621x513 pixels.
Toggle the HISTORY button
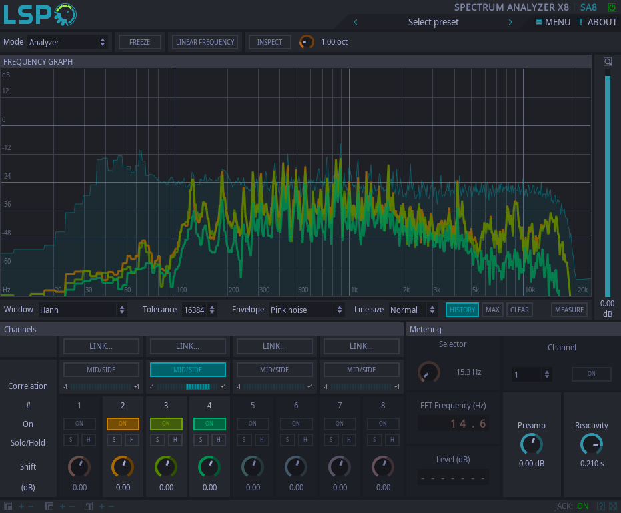click(462, 310)
